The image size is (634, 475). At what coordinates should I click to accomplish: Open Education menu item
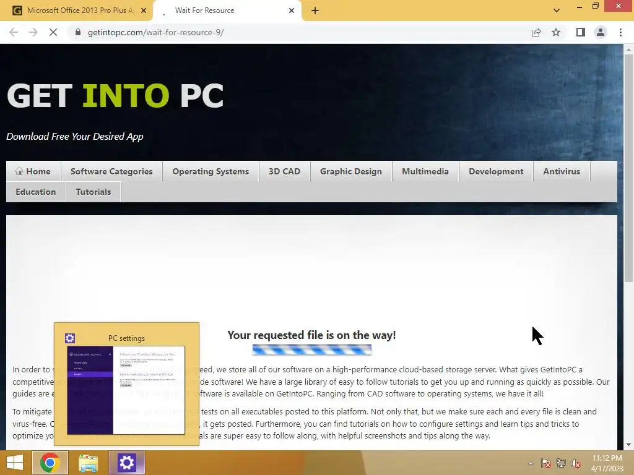coord(35,192)
